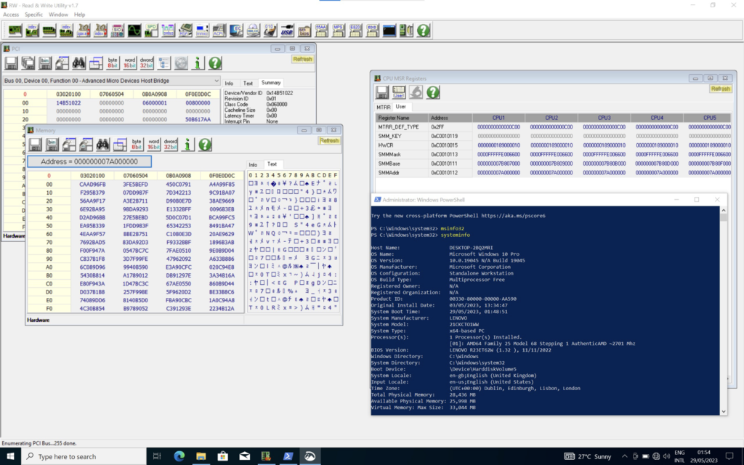
Task: Open the EC embedded controller tool
Action: pyautogui.click(x=236, y=31)
